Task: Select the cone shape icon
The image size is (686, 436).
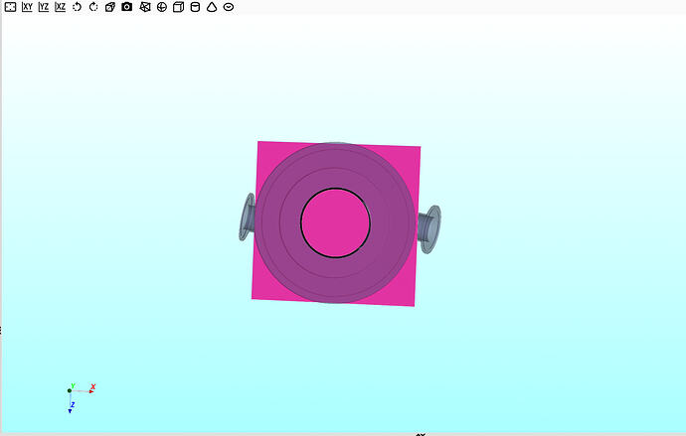Action: pos(212,7)
